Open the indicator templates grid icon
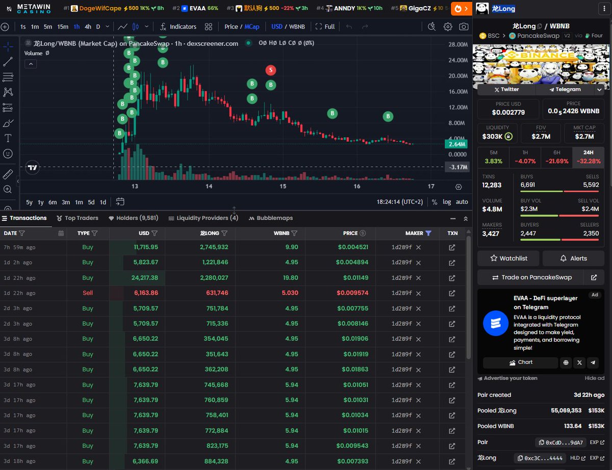The width and height of the screenshot is (612, 470). tap(209, 27)
